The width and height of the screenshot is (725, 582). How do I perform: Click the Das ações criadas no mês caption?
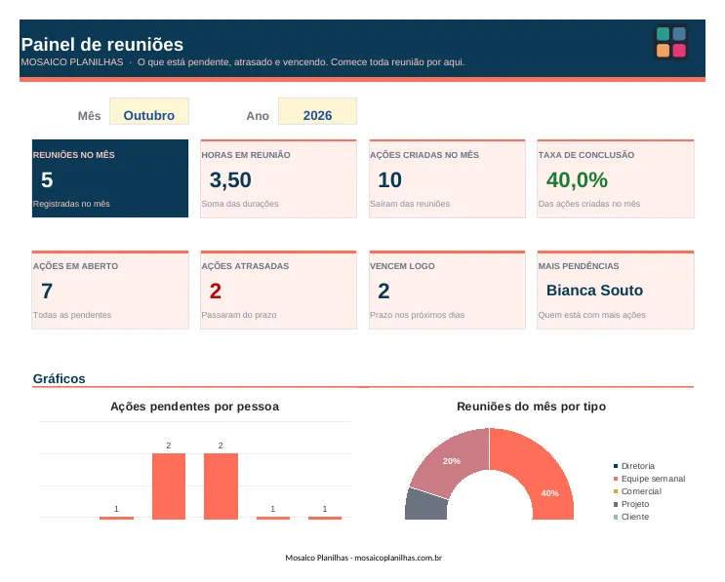589,204
